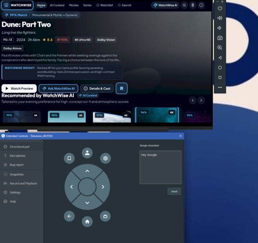Click Ask WatchWise AI button
This screenshot has width=258, height=243.
click(58, 89)
